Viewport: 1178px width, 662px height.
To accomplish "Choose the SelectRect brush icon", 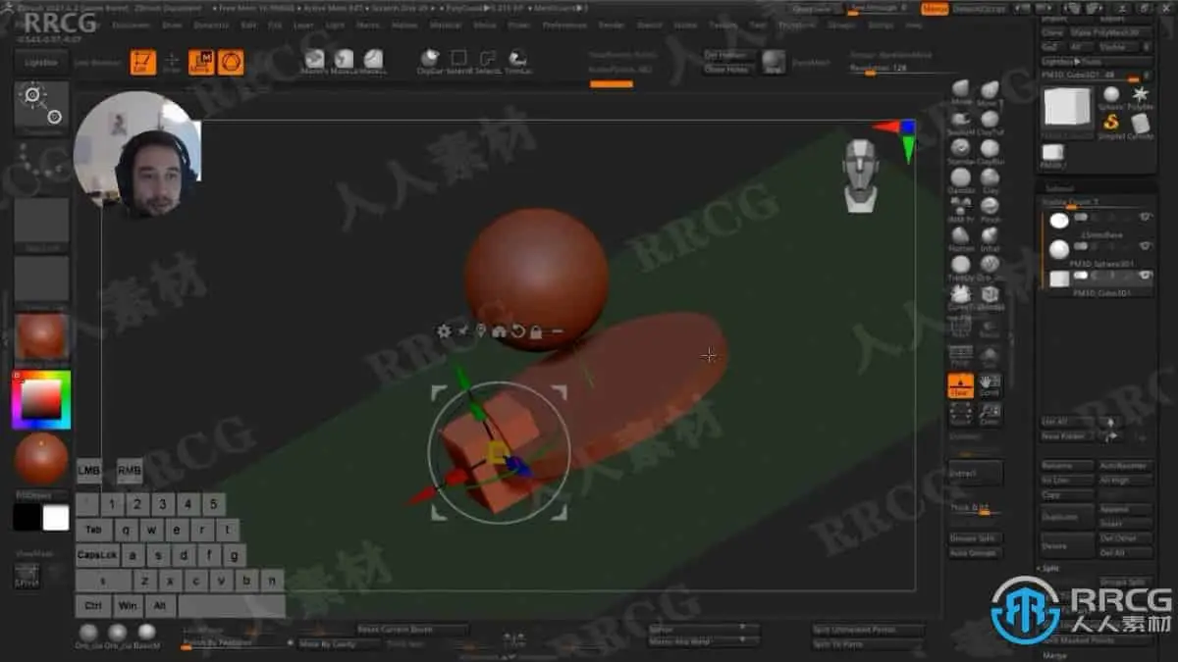I will click(x=458, y=61).
